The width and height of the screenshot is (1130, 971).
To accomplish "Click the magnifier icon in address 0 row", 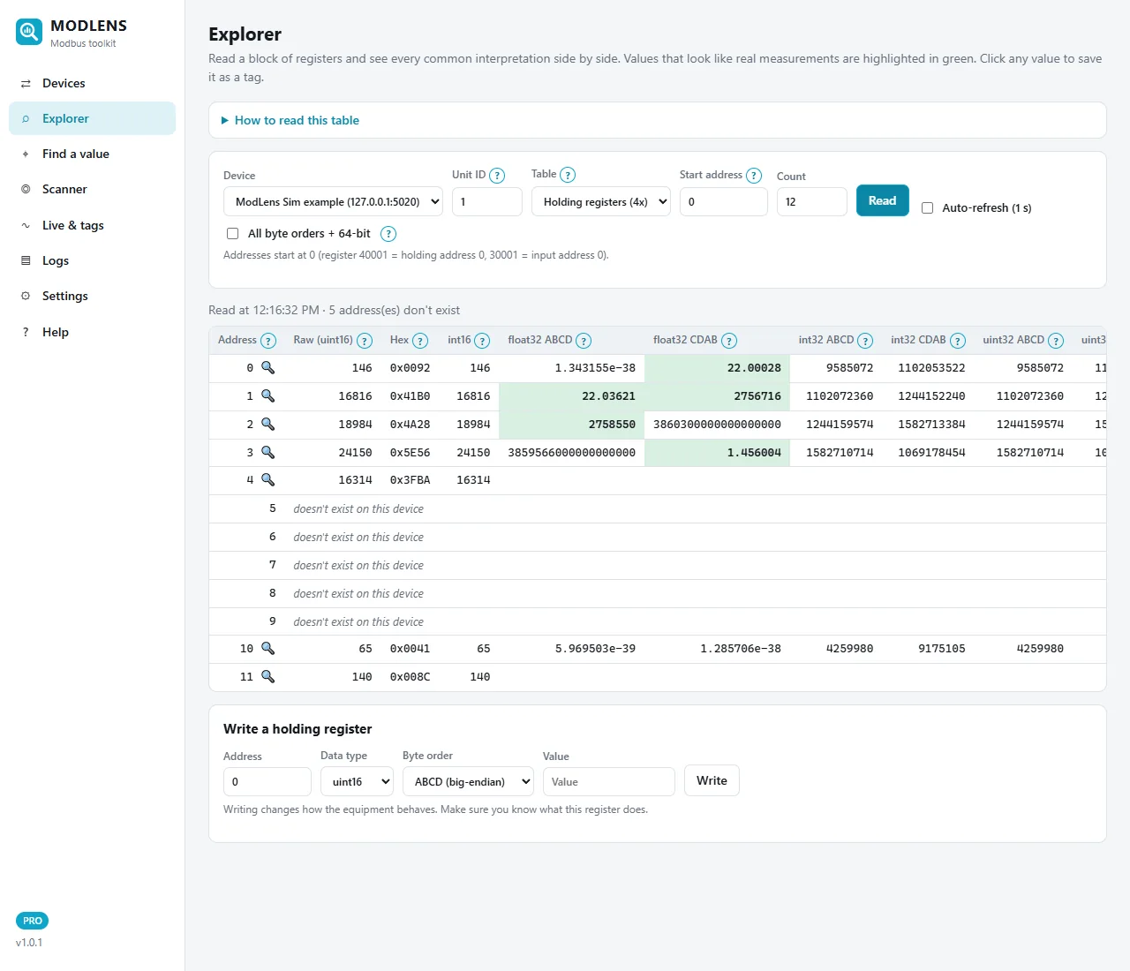I will pyautogui.click(x=267, y=367).
